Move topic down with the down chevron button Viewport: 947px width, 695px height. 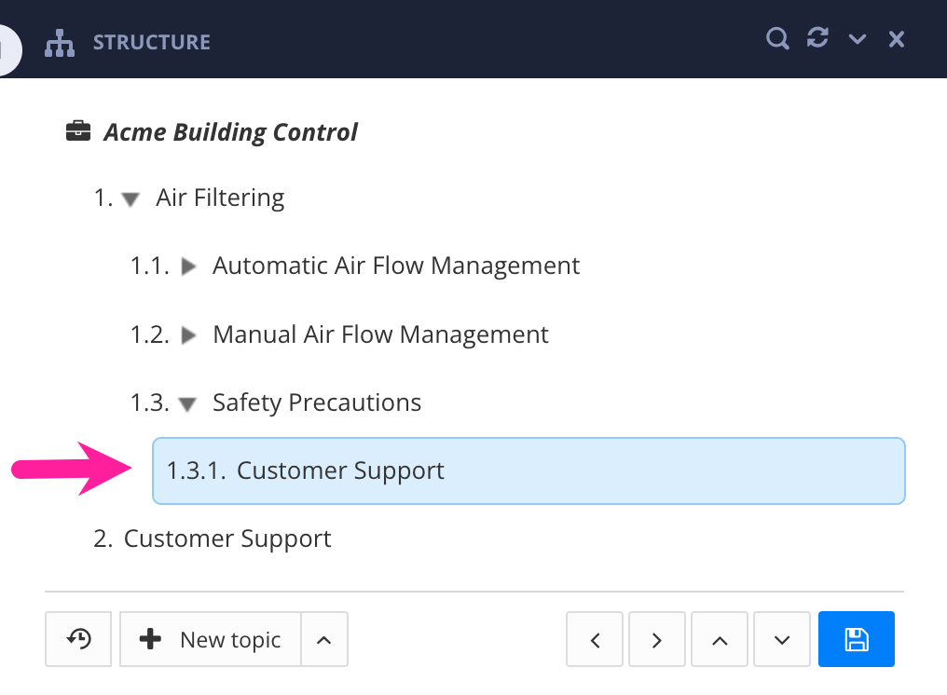click(782, 639)
